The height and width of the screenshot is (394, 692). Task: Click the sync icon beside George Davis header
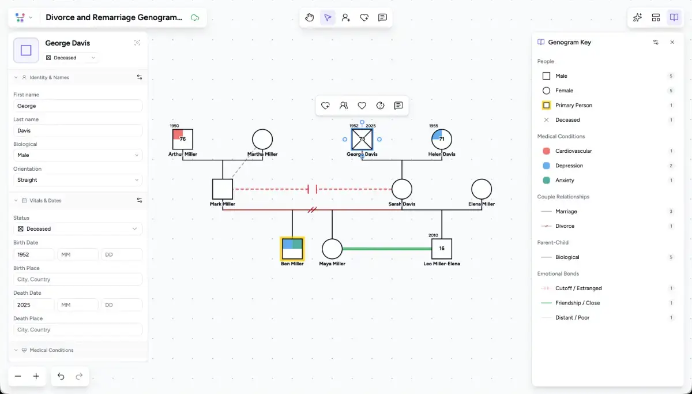[137, 43]
